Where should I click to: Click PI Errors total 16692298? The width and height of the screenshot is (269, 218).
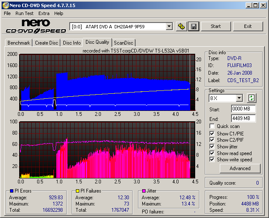pos(53,210)
